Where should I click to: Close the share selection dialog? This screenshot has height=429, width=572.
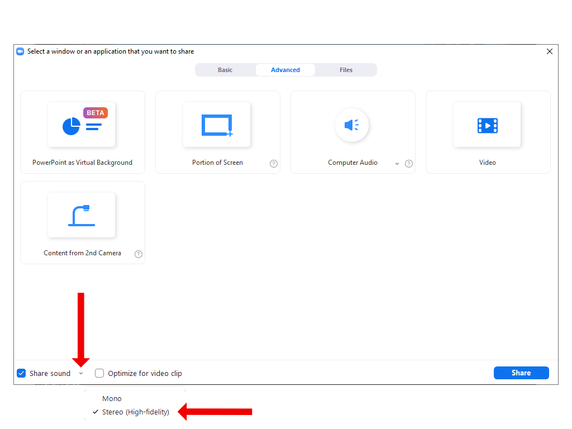pos(550,51)
